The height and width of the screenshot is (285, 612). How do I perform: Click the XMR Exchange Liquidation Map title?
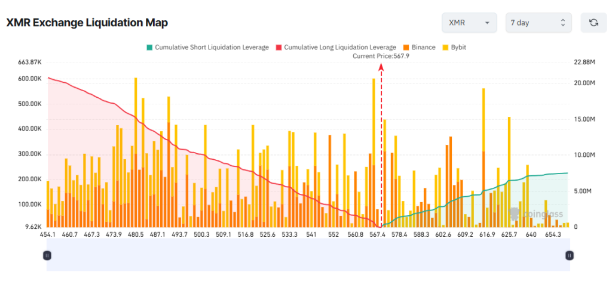(87, 23)
